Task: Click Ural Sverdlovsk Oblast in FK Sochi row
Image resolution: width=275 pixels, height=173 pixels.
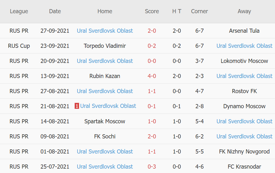Action: 244,137
